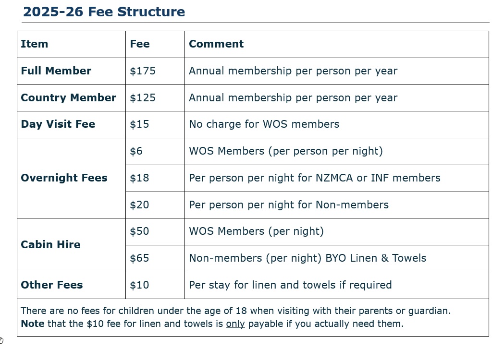Click the $50 cabin hire fee
The width and height of the screenshot is (504, 350).
click(139, 231)
